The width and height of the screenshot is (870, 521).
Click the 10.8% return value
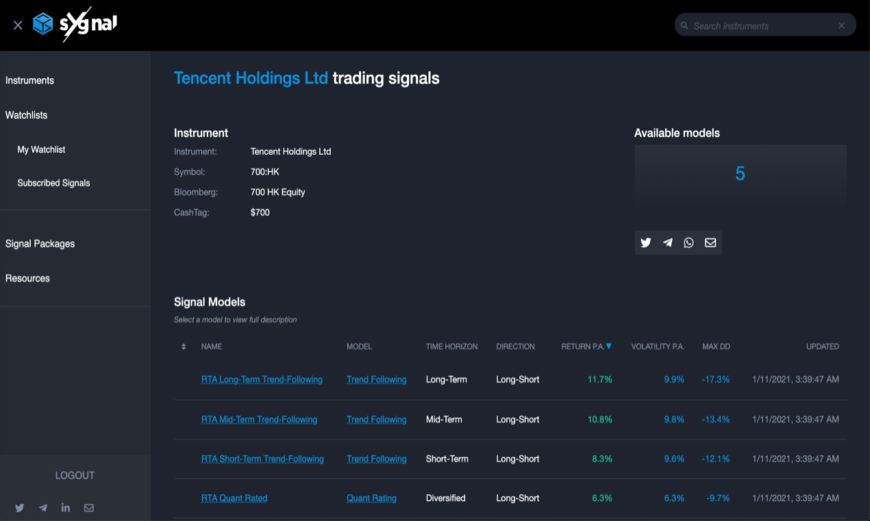[x=600, y=420]
